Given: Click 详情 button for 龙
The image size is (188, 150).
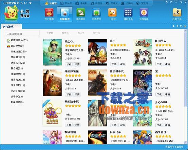Looking at the screenshot, I should point(167,94).
